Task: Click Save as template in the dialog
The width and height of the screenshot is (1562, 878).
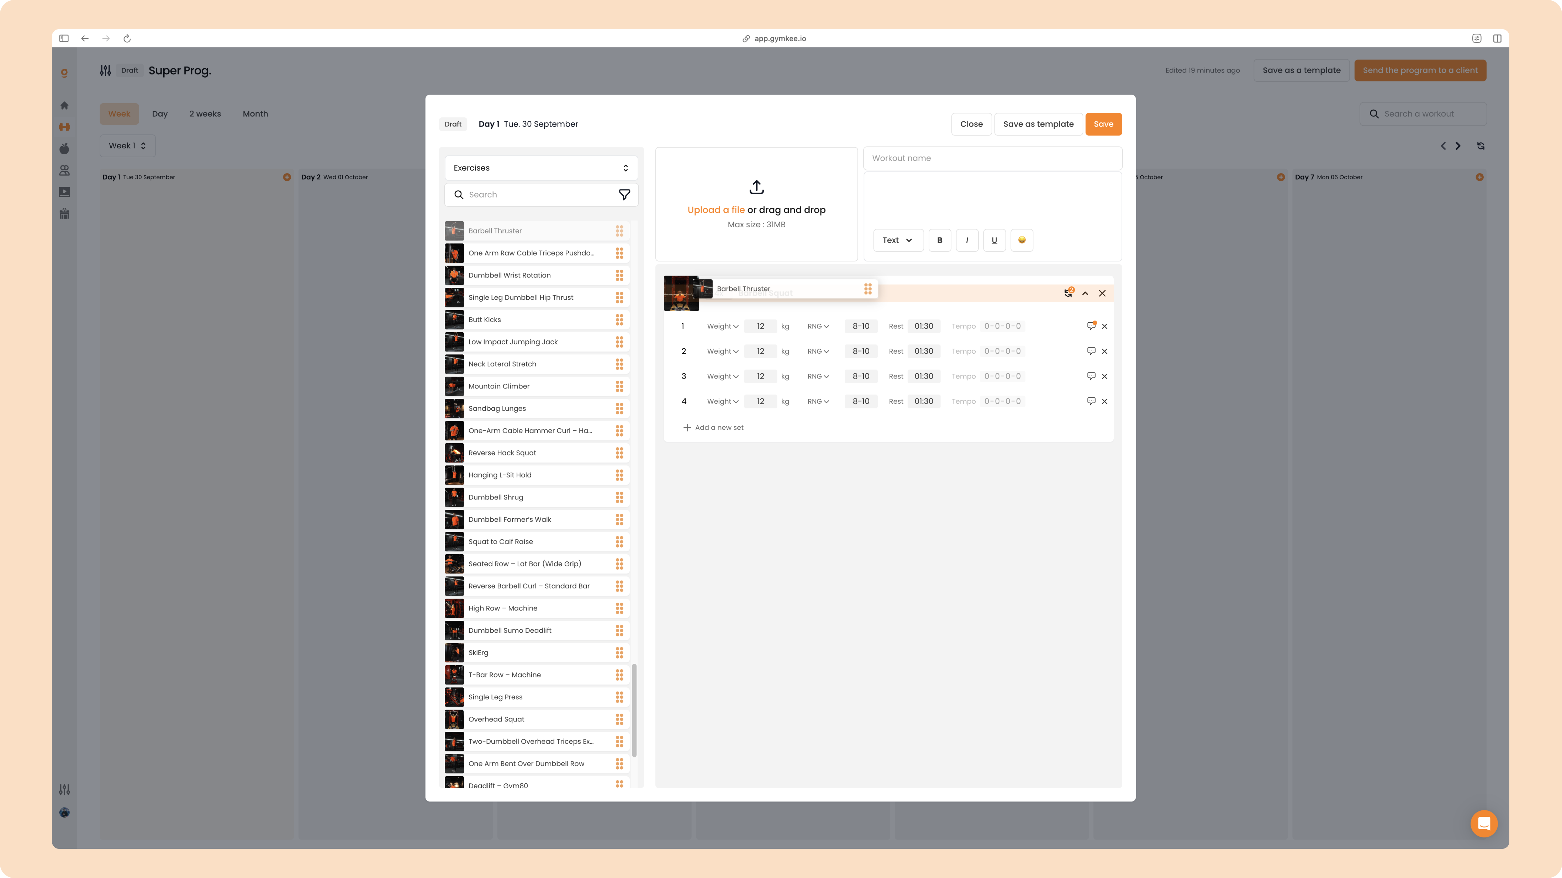Action: pos(1038,124)
